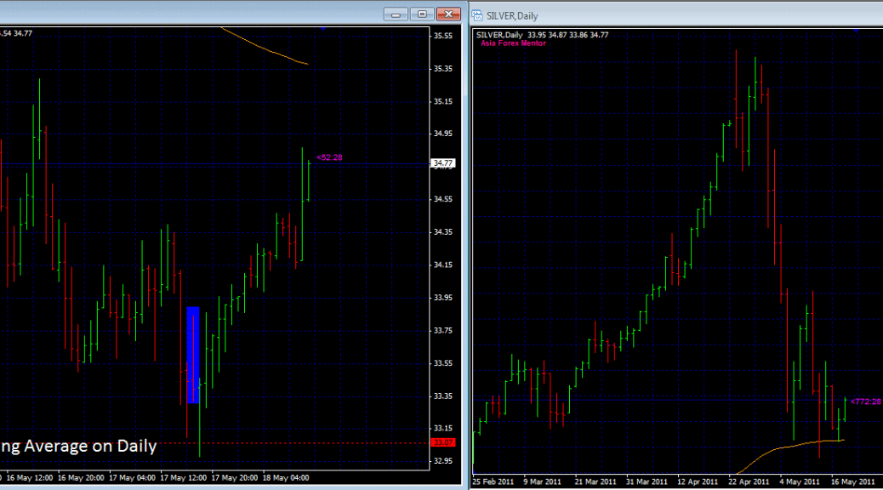Click the 35.55 price axis label
Viewport: 883px width, 490px height.
tap(442, 36)
